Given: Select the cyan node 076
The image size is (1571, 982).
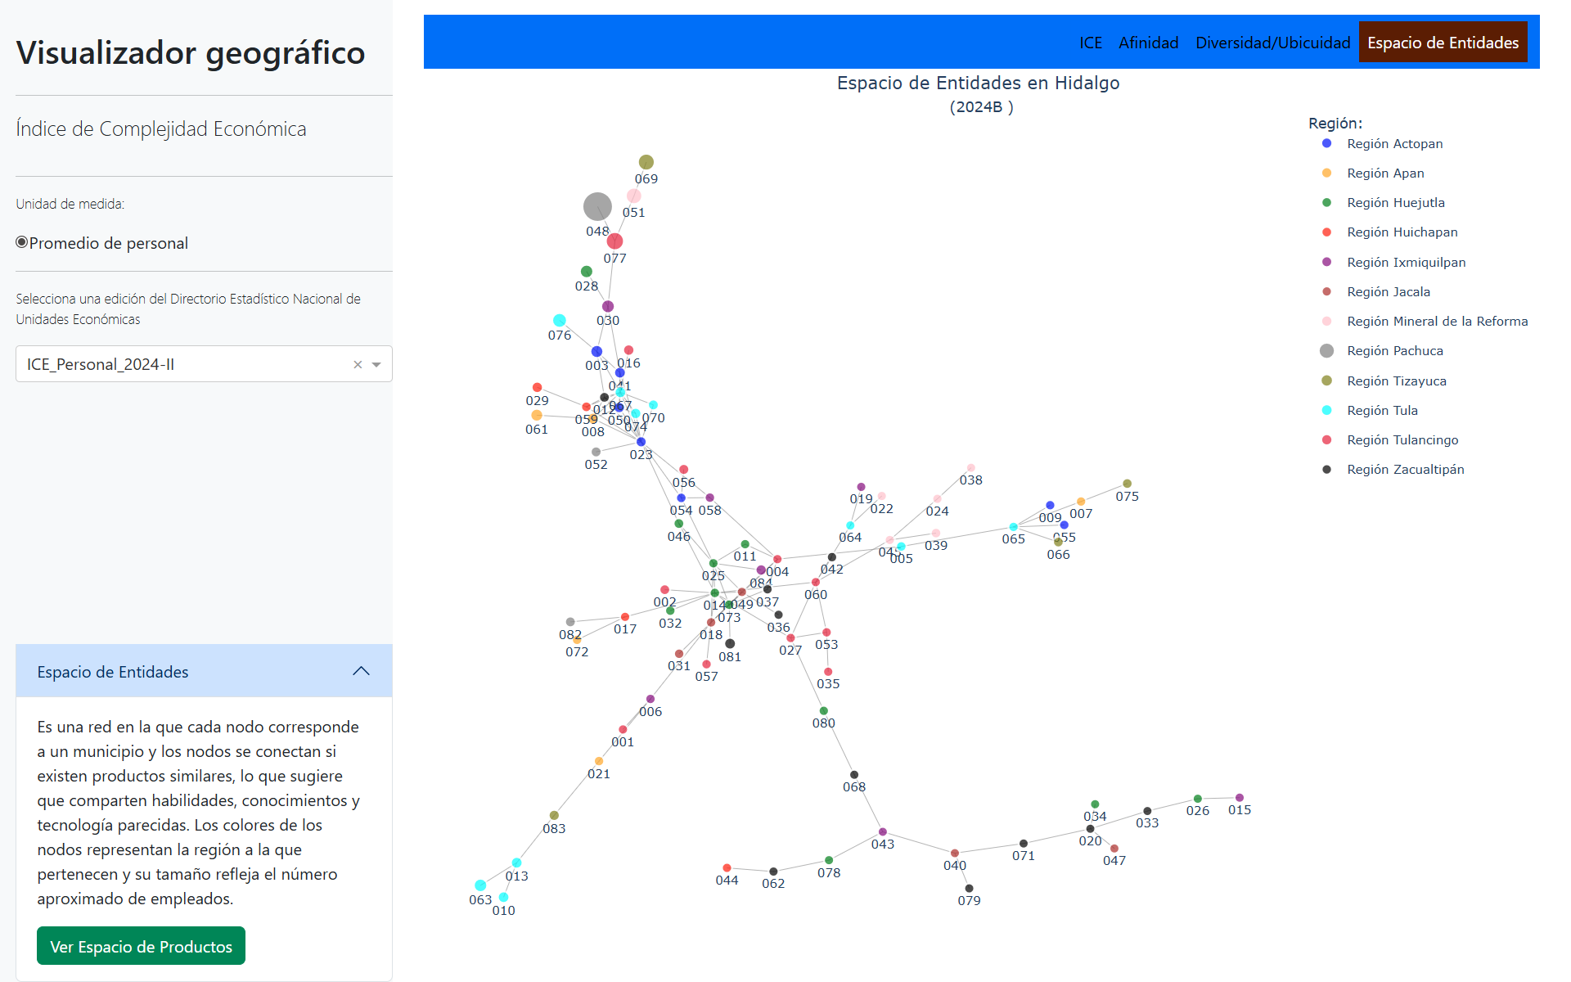Looking at the screenshot, I should (x=559, y=320).
